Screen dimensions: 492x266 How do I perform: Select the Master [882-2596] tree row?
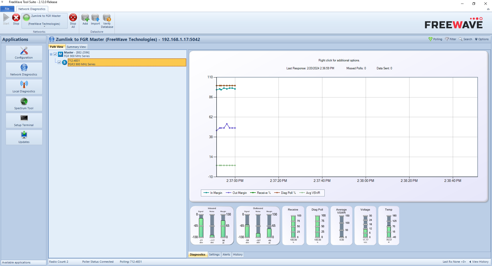click(x=77, y=54)
